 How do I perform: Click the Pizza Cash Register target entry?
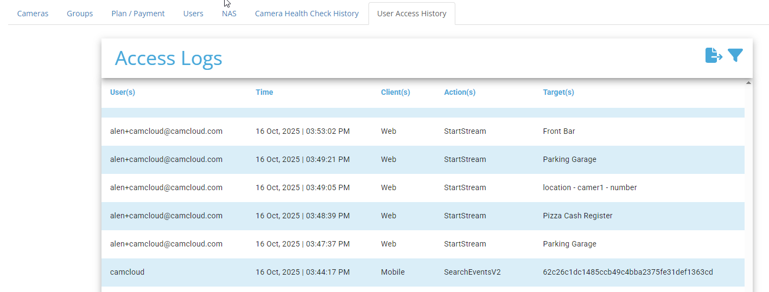coord(577,216)
